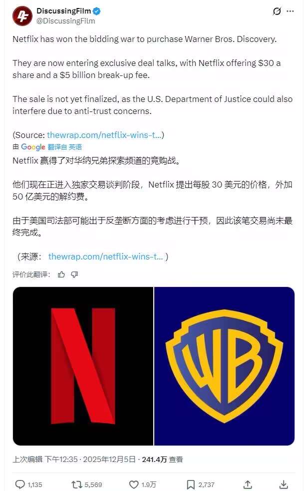Open thewrap.com link in translated text

coord(106,256)
